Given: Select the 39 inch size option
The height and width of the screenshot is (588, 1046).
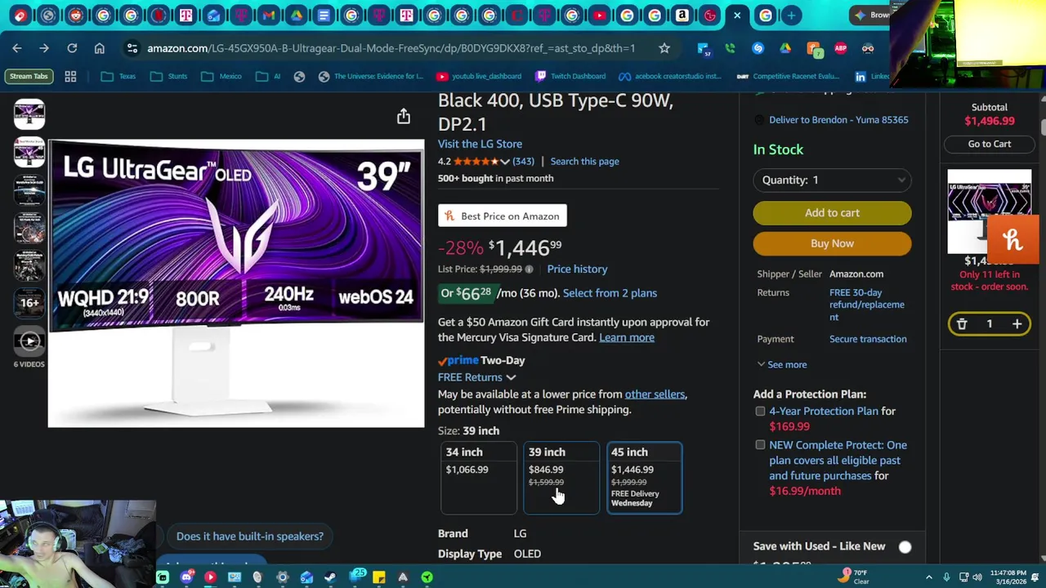Looking at the screenshot, I should (561, 479).
